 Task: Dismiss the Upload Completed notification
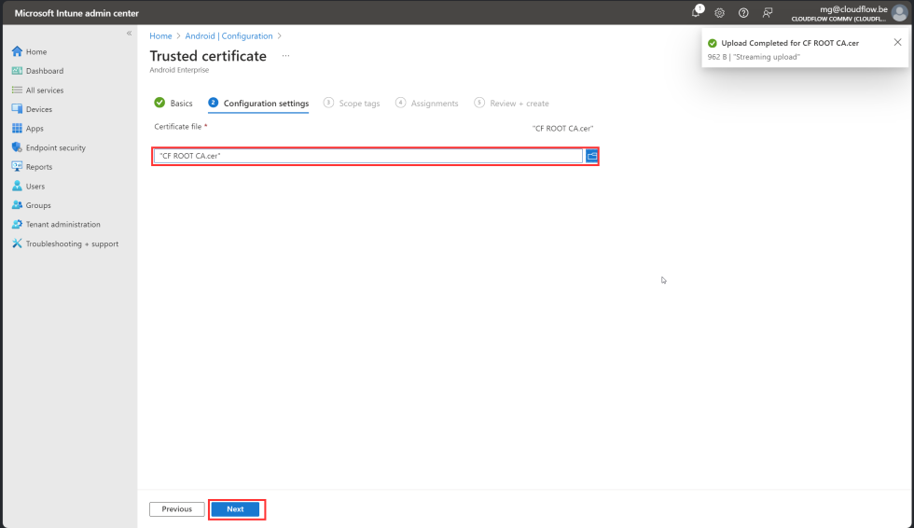click(897, 42)
